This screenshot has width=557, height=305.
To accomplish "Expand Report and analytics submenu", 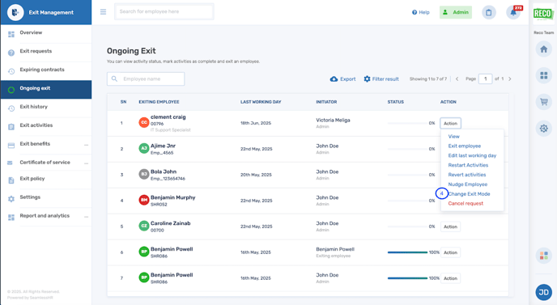I will pyautogui.click(x=86, y=217).
